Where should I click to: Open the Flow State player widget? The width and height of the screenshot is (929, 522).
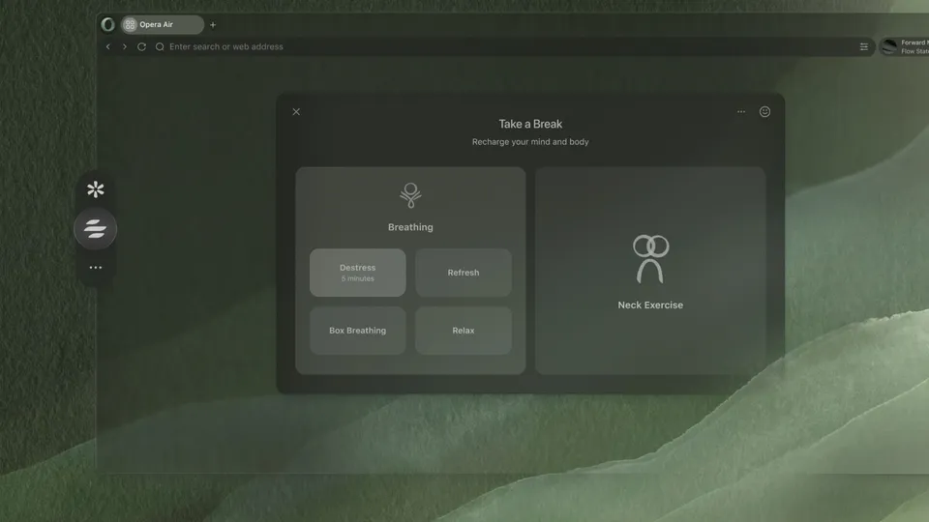coord(904,46)
